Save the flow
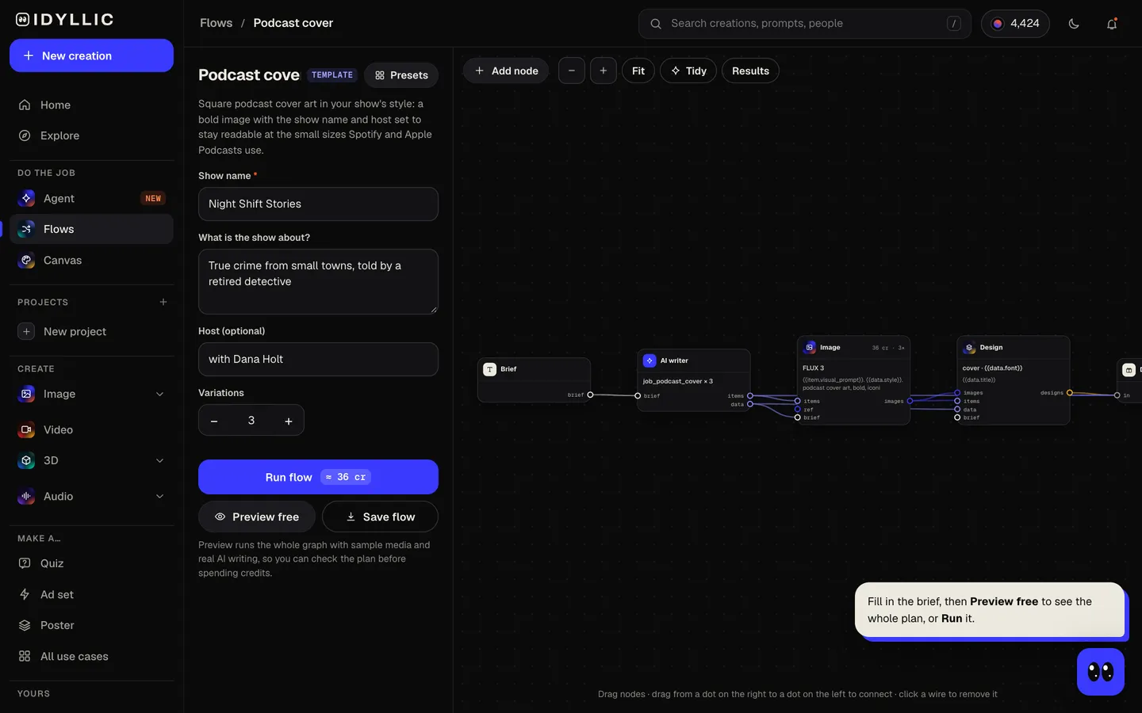The image size is (1142, 713). point(380,517)
